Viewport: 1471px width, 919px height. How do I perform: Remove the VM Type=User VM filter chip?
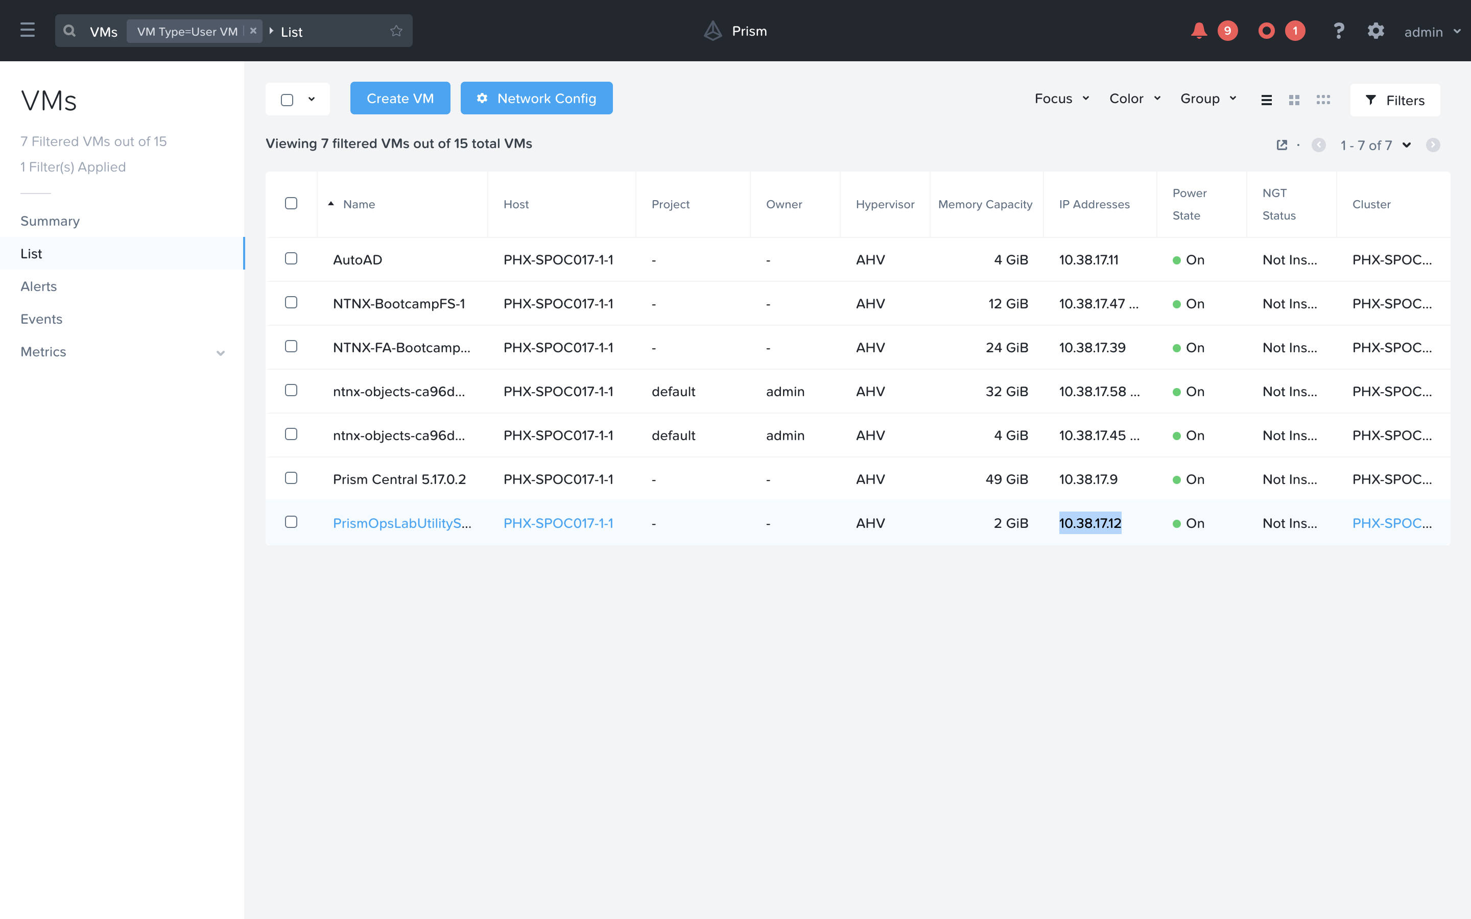coord(253,31)
